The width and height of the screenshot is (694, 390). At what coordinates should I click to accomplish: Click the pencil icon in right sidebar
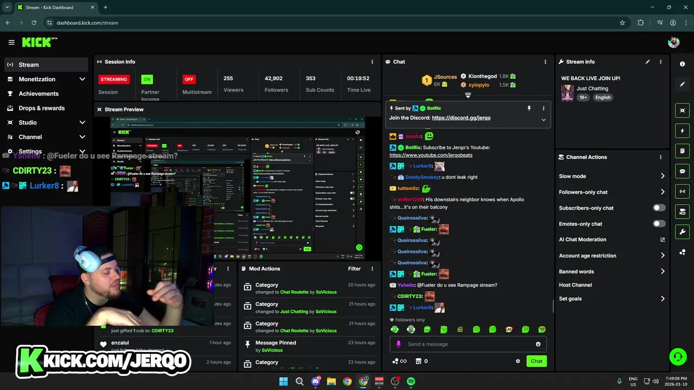[683, 84]
